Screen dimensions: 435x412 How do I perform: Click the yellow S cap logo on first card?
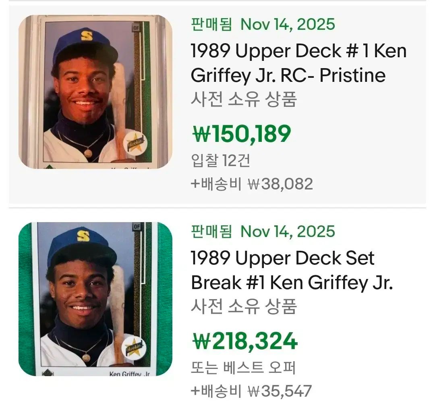[87, 36]
